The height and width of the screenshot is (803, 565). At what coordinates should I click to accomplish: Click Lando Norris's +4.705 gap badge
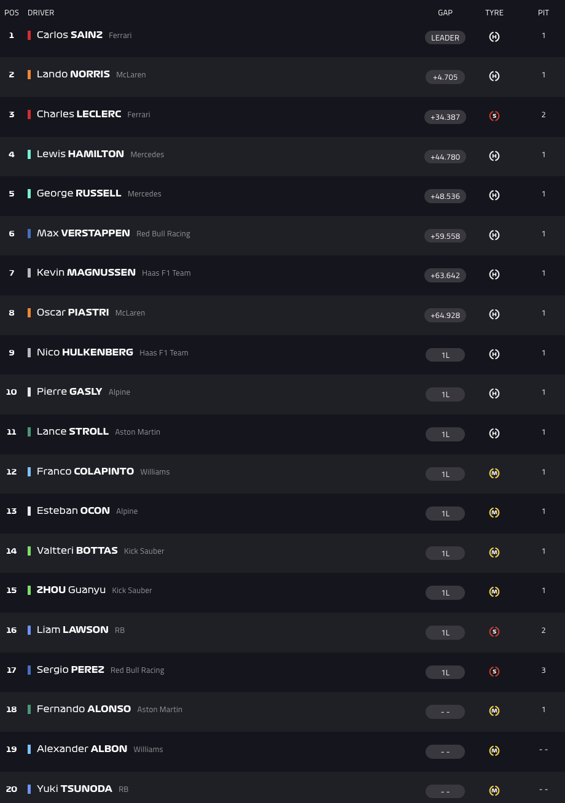coord(445,77)
